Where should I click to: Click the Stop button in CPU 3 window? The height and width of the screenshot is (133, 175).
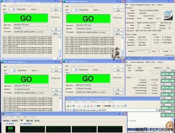pos(118,70)
